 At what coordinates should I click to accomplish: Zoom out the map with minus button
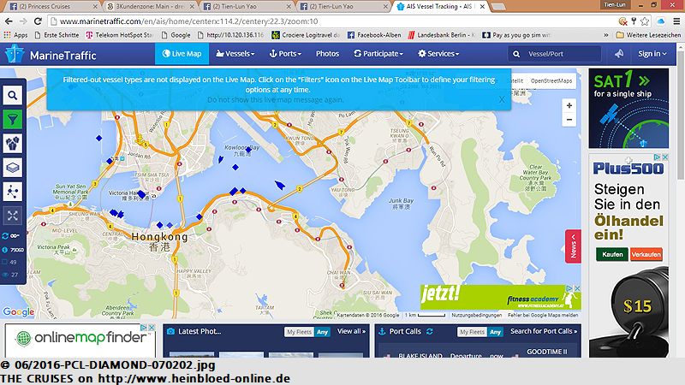(569, 120)
